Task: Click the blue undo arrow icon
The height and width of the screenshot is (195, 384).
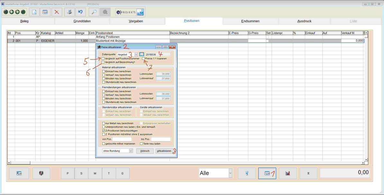Action: point(80,12)
